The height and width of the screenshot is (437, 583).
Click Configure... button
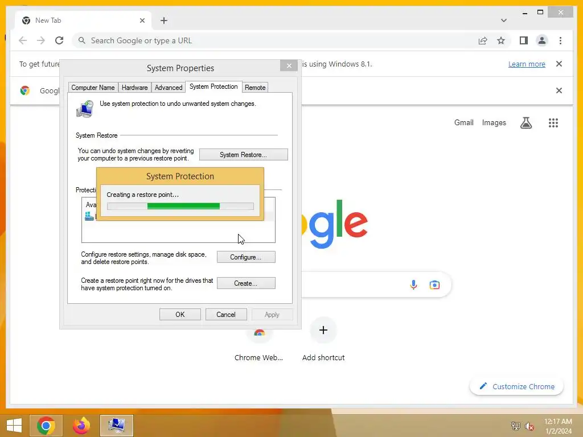tap(246, 257)
